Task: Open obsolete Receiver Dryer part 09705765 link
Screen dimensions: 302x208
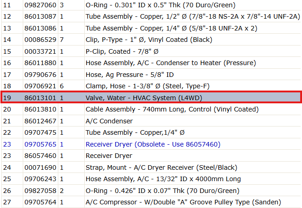Action: (x=40, y=144)
